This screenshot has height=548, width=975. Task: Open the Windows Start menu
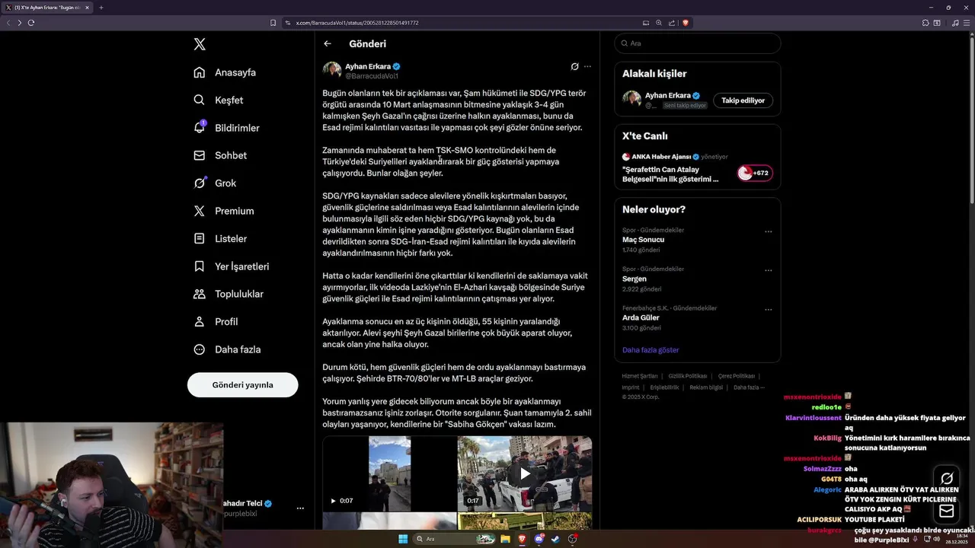403,539
